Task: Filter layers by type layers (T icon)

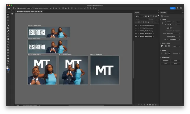Action: coord(151,16)
